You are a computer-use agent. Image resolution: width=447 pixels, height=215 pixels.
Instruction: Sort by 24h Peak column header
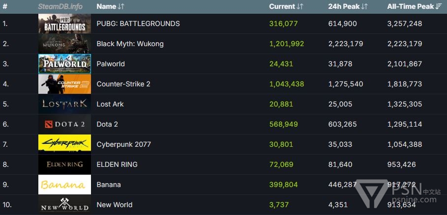(348, 6)
